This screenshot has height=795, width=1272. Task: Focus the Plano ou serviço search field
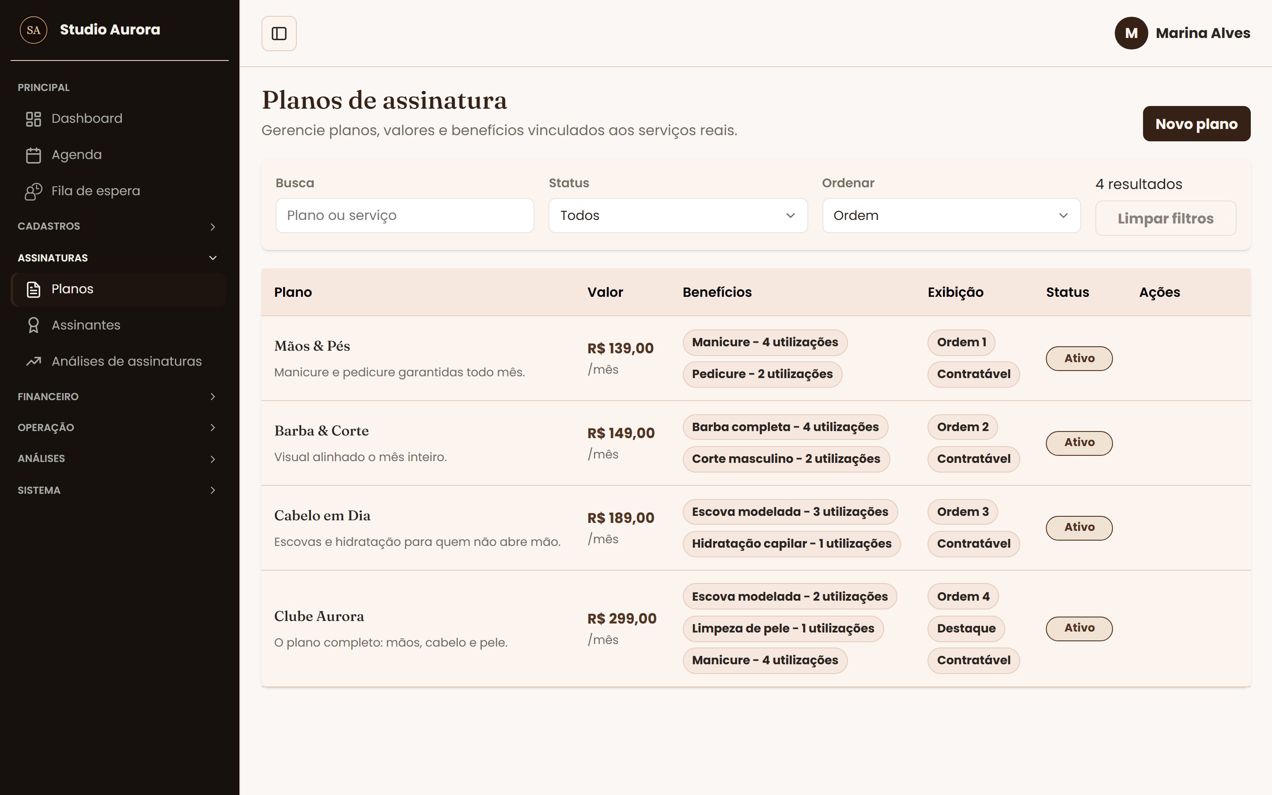point(405,216)
